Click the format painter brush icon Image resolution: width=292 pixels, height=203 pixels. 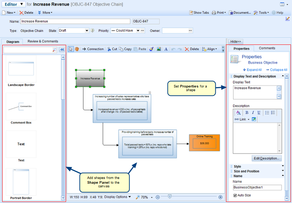[x=151, y=49]
